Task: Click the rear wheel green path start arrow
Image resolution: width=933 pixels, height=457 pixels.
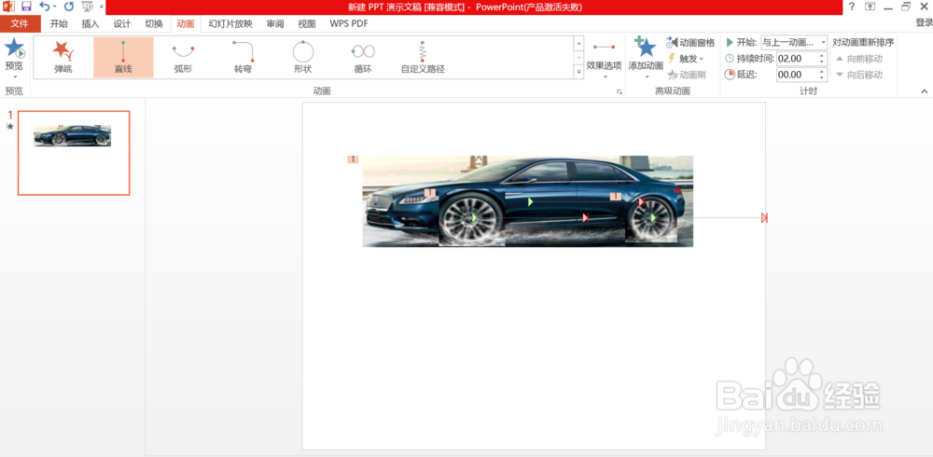Action: pos(653,218)
